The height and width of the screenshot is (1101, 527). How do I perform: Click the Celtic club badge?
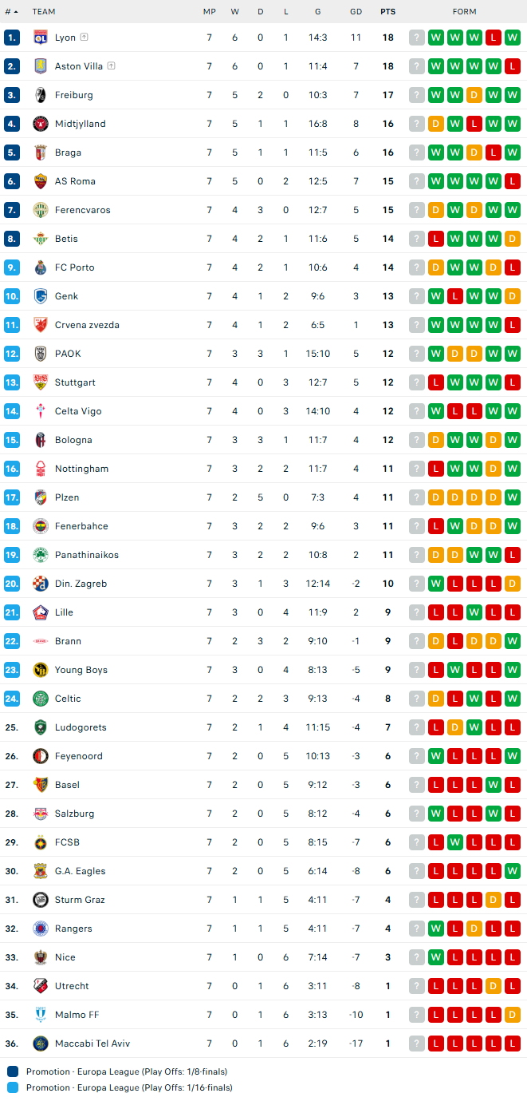41,699
